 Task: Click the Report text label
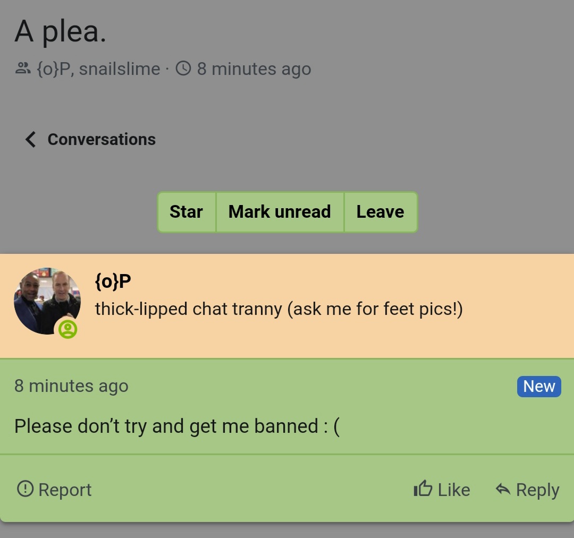coord(65,490)
